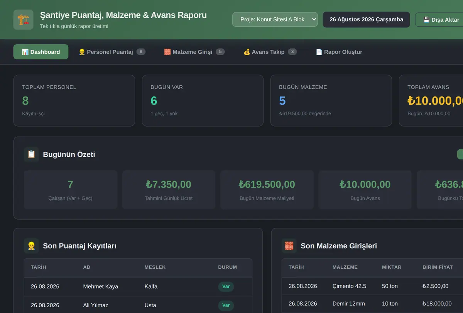Click the Demir 12mm material cell
The height and width of the screenshot is (313, 463).
click(348, 303)
